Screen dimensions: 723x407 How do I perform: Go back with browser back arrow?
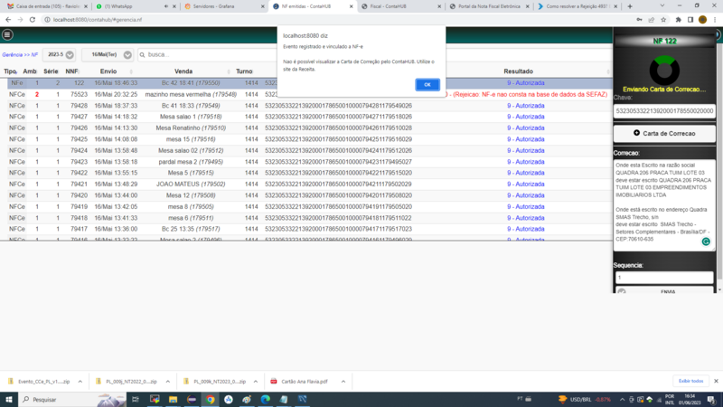point(8,20)
